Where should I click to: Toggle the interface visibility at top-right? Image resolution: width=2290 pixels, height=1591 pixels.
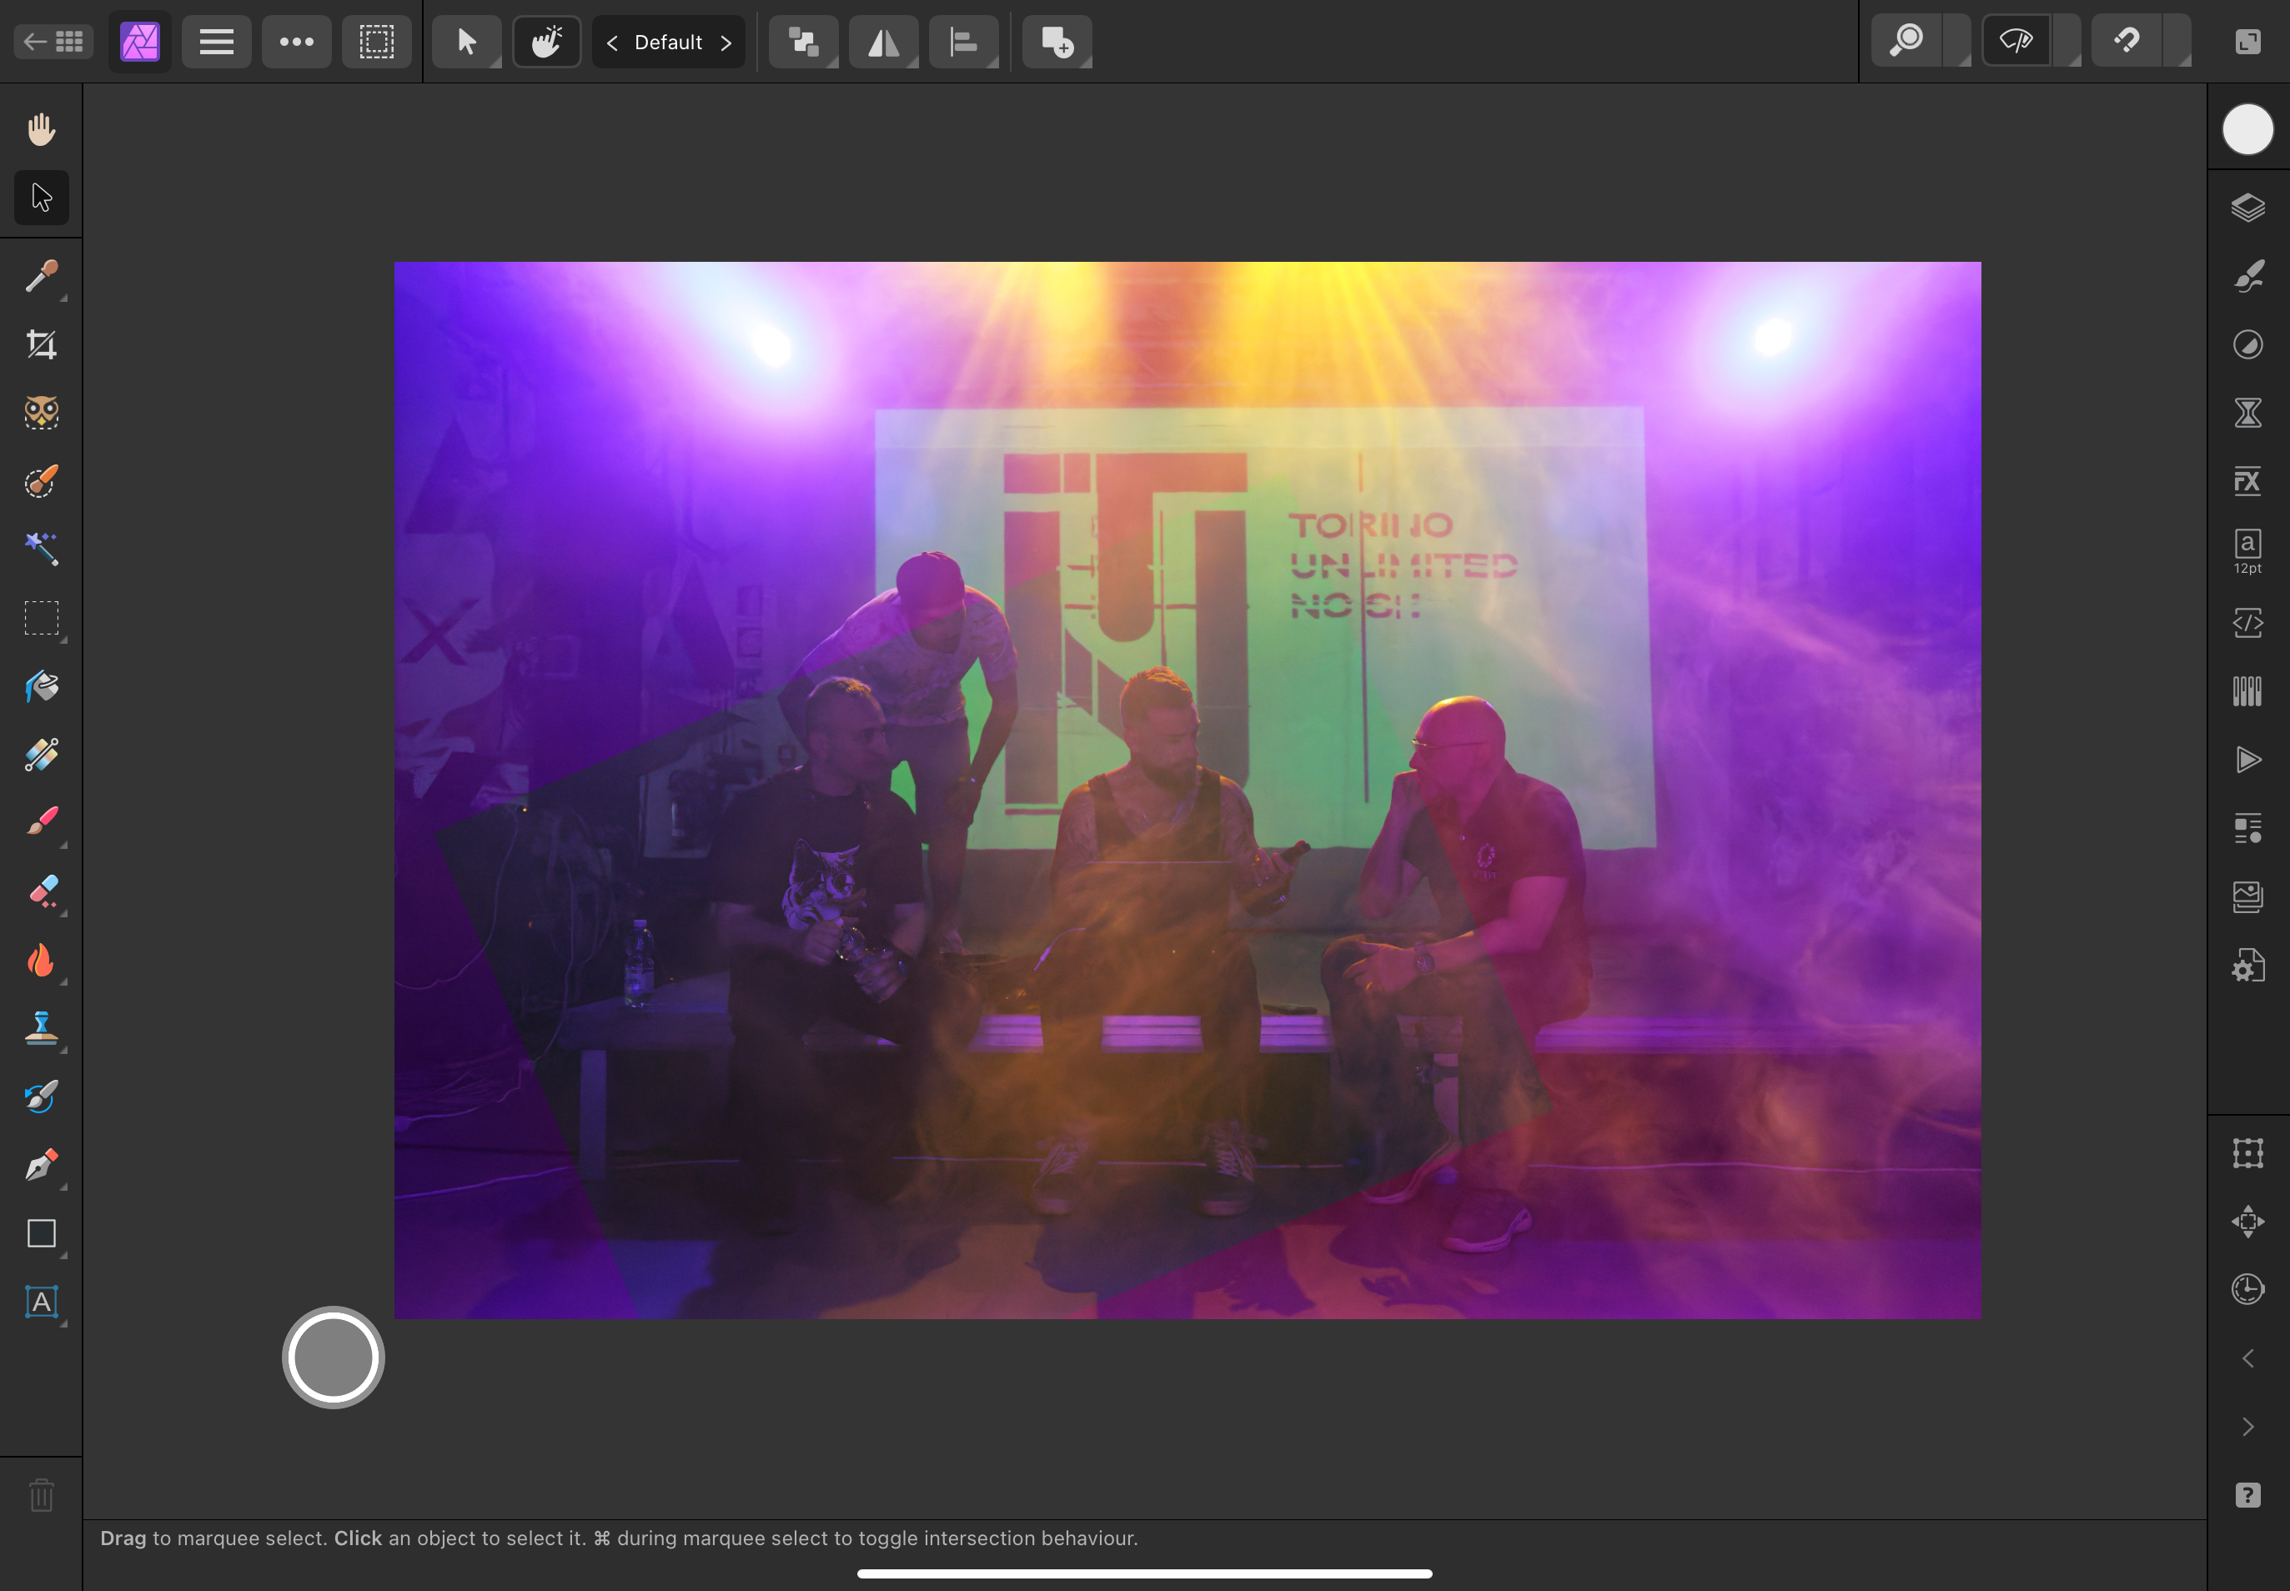(2248, 42)
